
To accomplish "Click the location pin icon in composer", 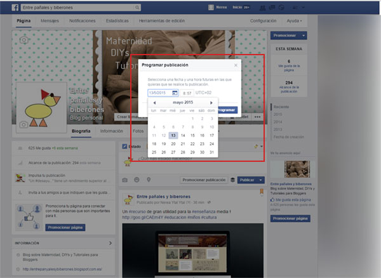I will tap(149, 180).
